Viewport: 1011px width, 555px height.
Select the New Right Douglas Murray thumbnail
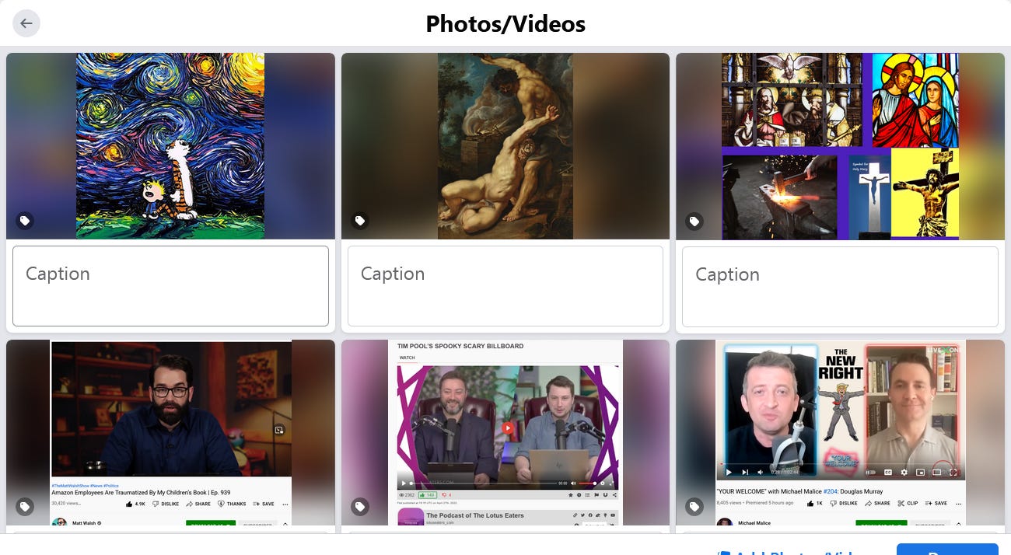[x=840, y=433]
